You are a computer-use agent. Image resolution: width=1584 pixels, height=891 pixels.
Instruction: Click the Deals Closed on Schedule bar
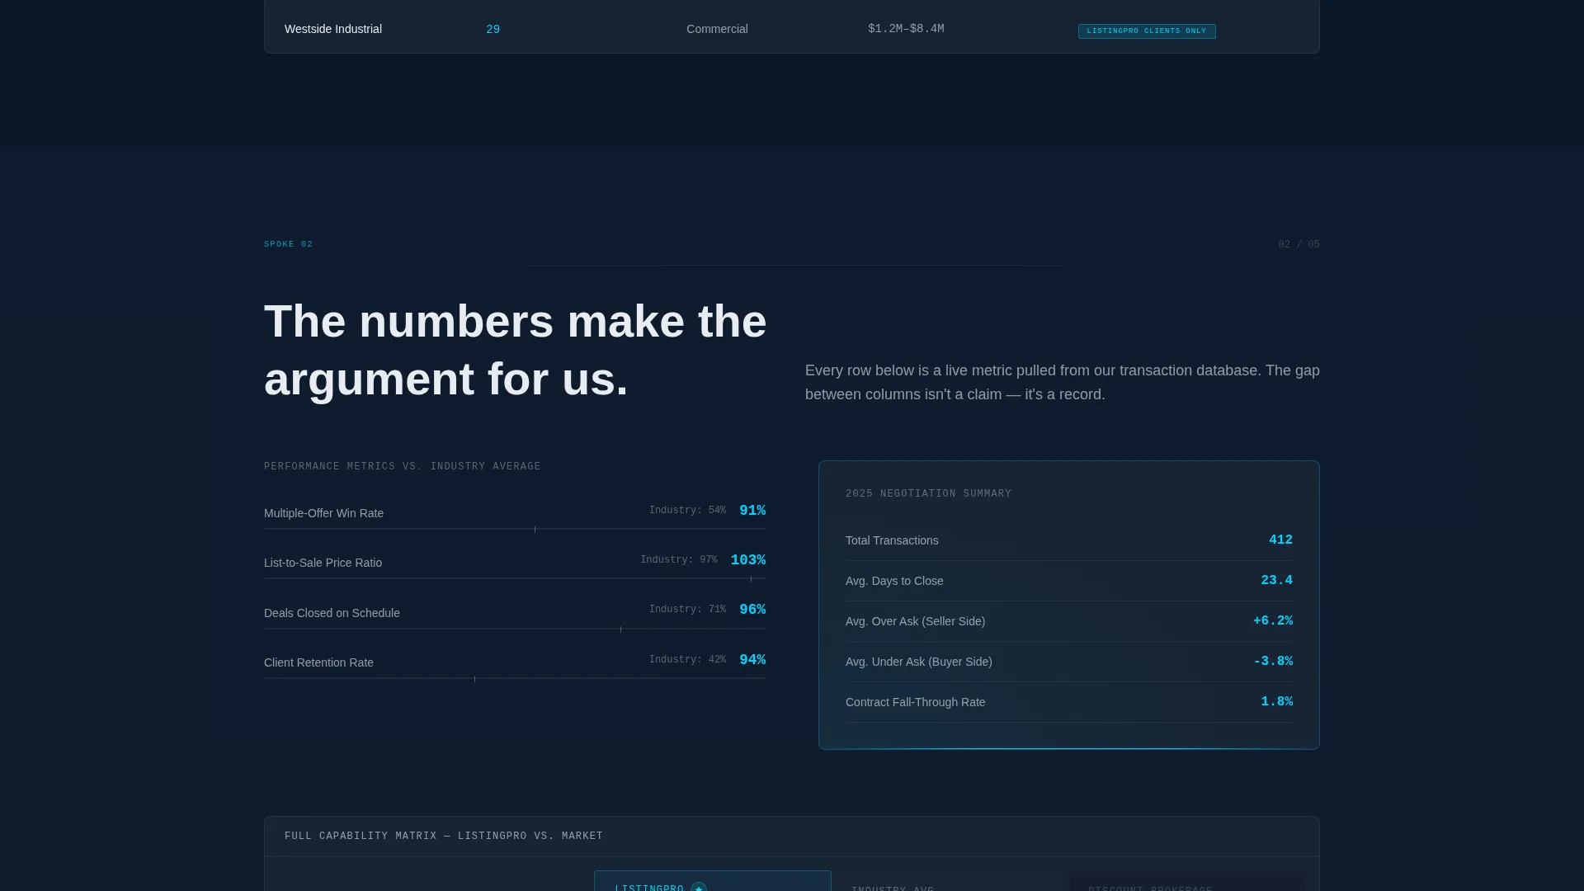point(515,629)
